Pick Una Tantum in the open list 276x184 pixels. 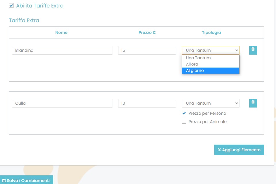210,58
